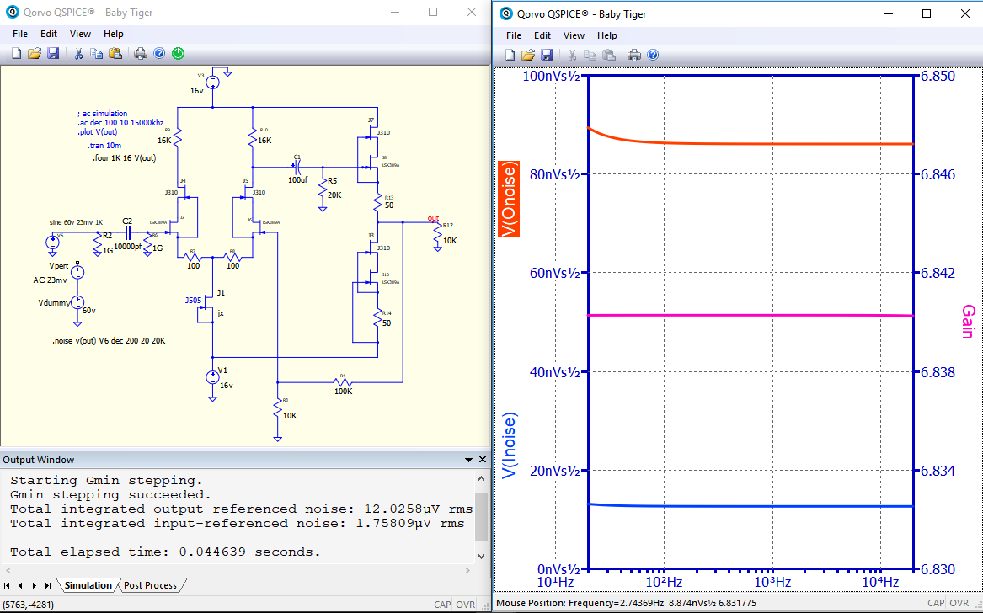Open View menu in waveform window

pos(574,35)
